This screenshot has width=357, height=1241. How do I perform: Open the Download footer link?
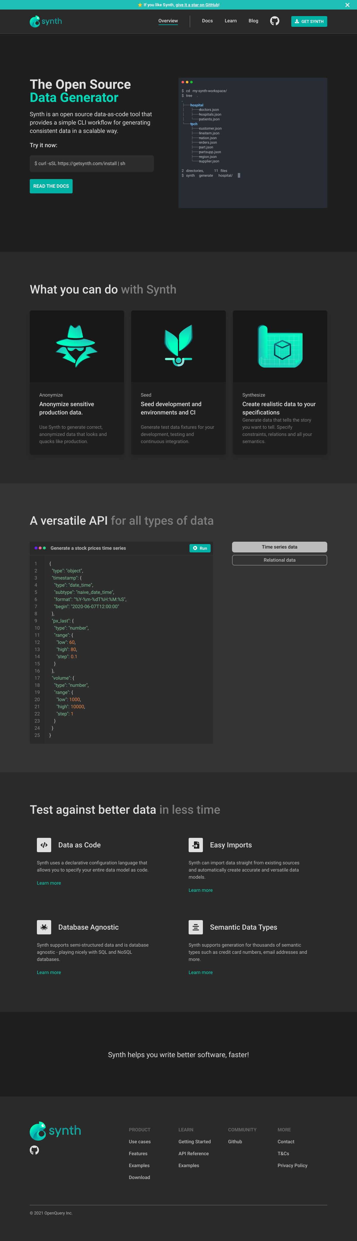[x=140, y=1178]
